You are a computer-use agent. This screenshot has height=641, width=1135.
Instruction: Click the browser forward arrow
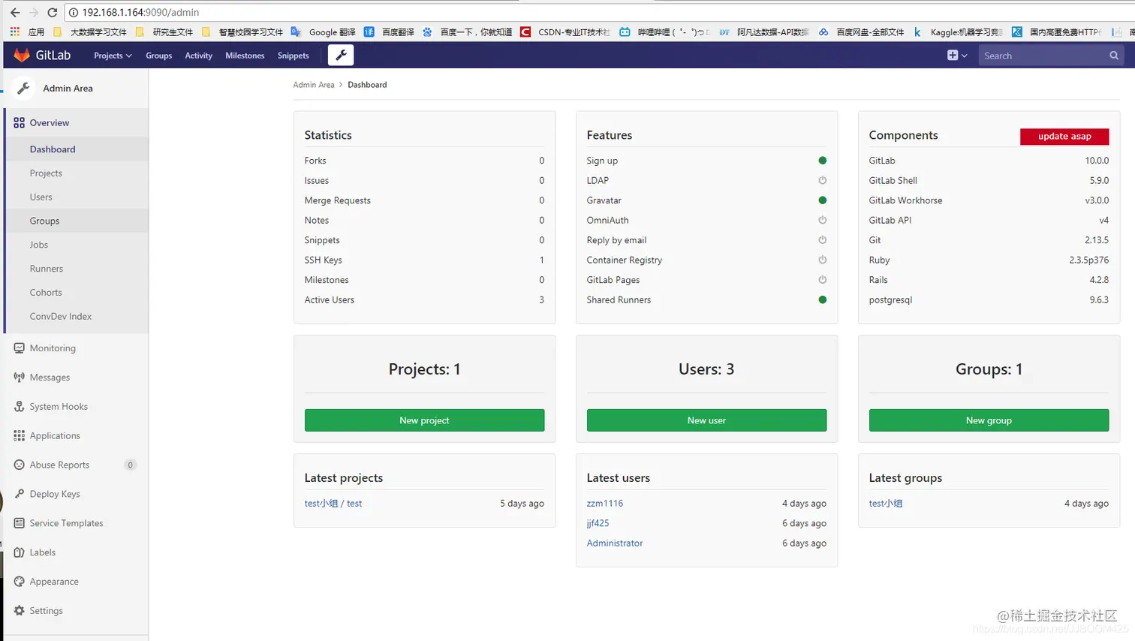[x=34, y=12]
